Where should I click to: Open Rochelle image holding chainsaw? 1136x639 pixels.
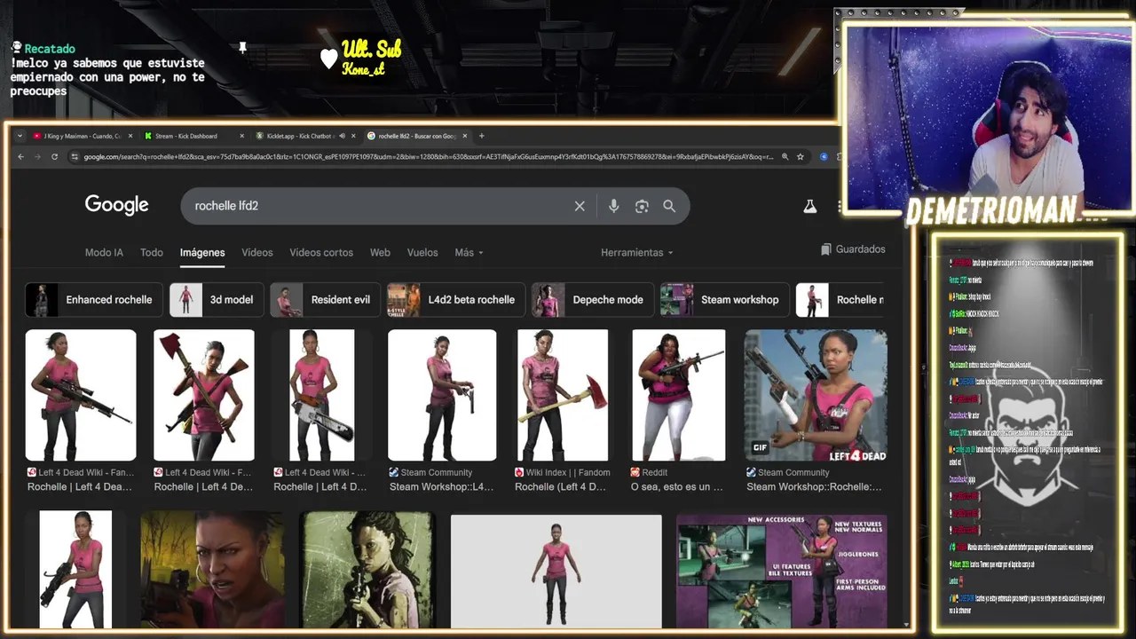tap(322, 395)
